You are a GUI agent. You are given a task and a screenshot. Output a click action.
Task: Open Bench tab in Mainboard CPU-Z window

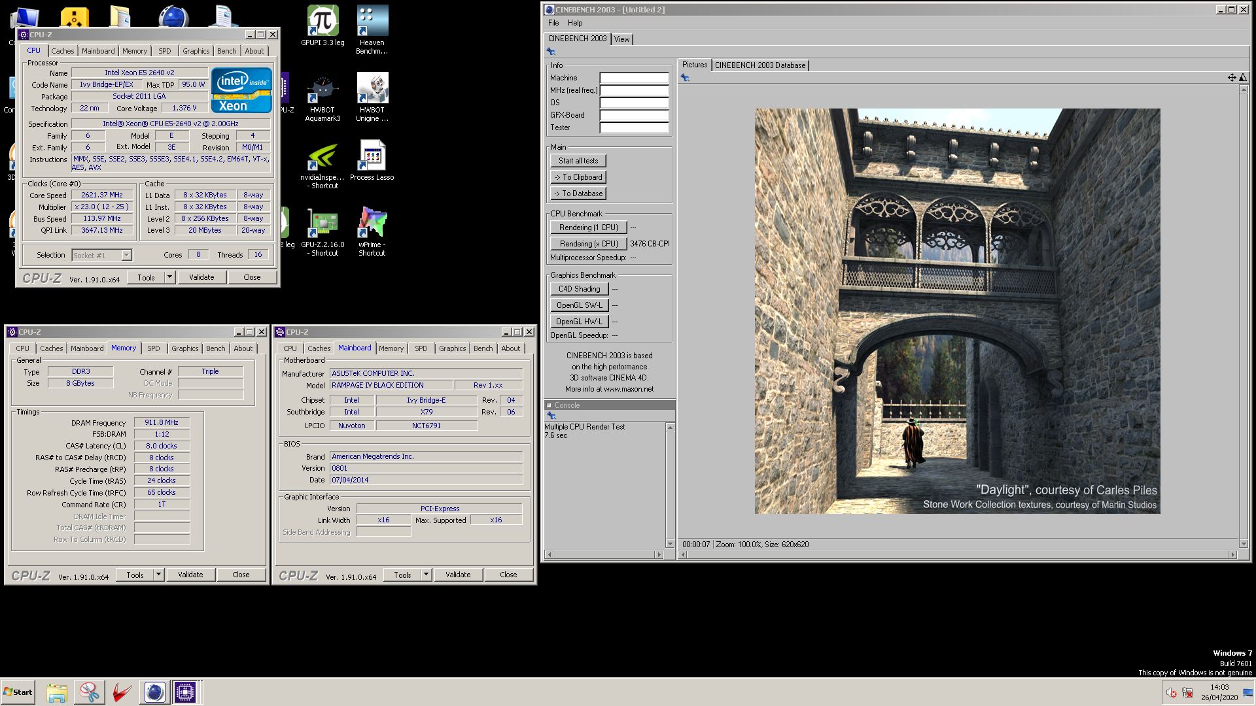point(483,348)
